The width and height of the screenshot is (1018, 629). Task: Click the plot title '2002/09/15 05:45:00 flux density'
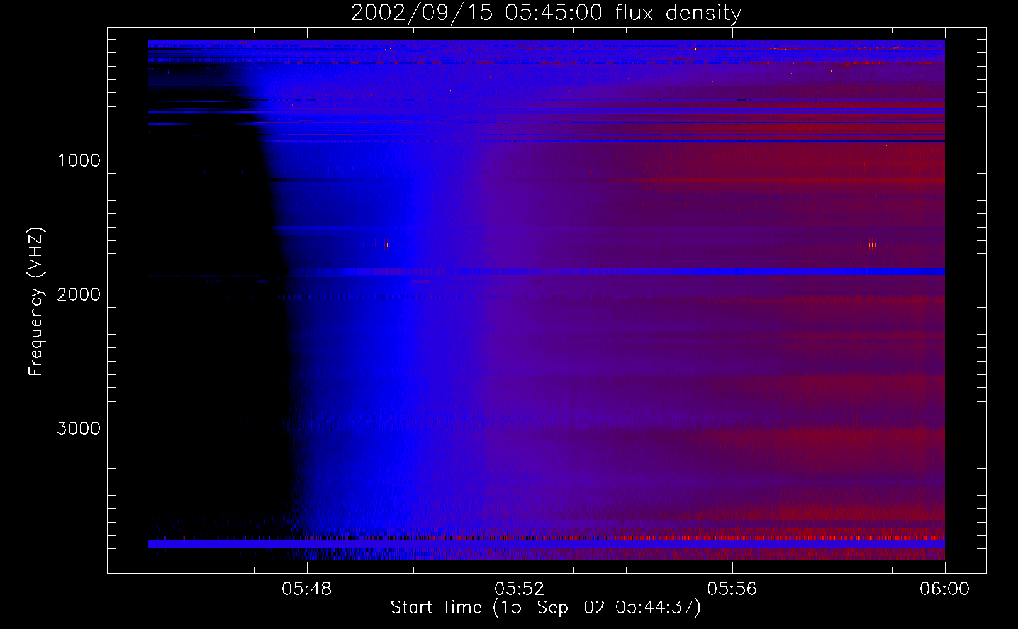point(545,13)
